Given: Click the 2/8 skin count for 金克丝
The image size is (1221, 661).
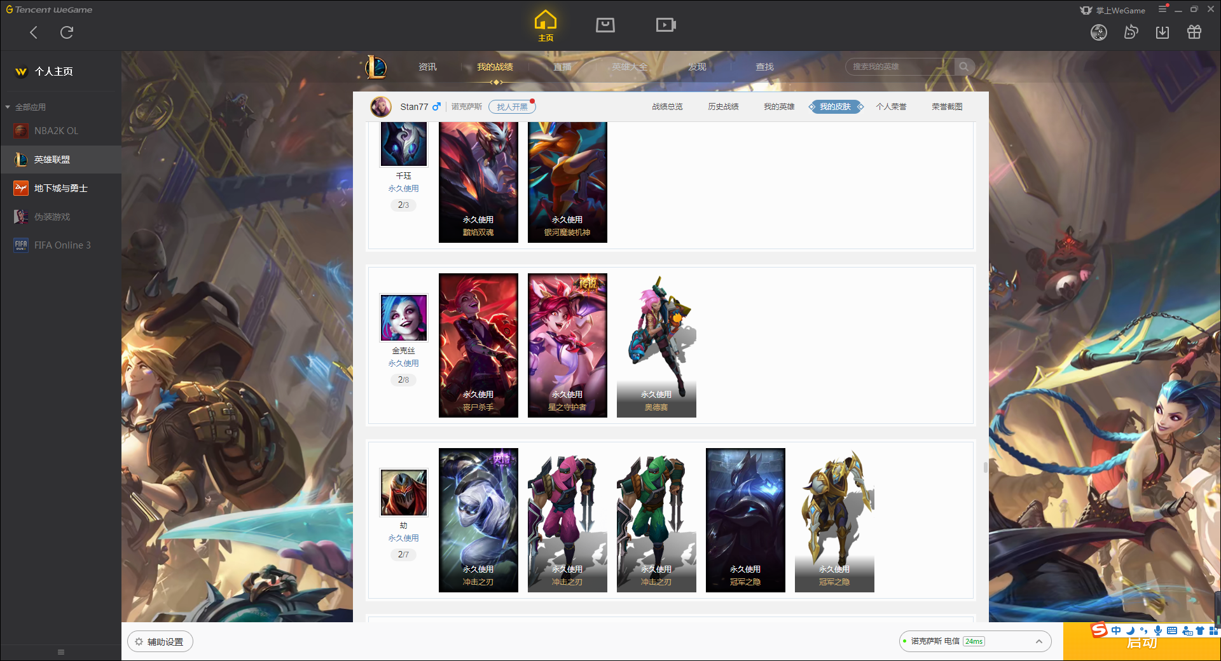Looking at the screenshot, I should pyautogui.click(x=403, y=379).
